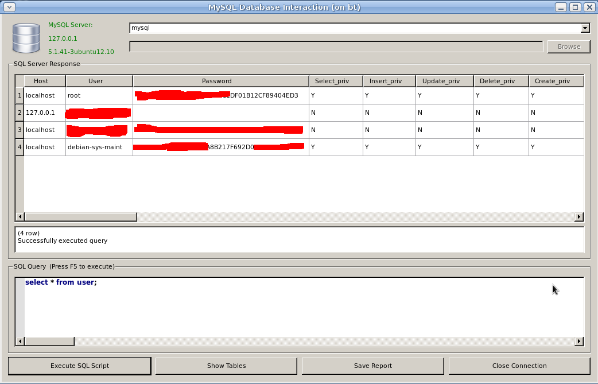
Task: Open the window menu in title bar
Action: (x=8, y=7)
